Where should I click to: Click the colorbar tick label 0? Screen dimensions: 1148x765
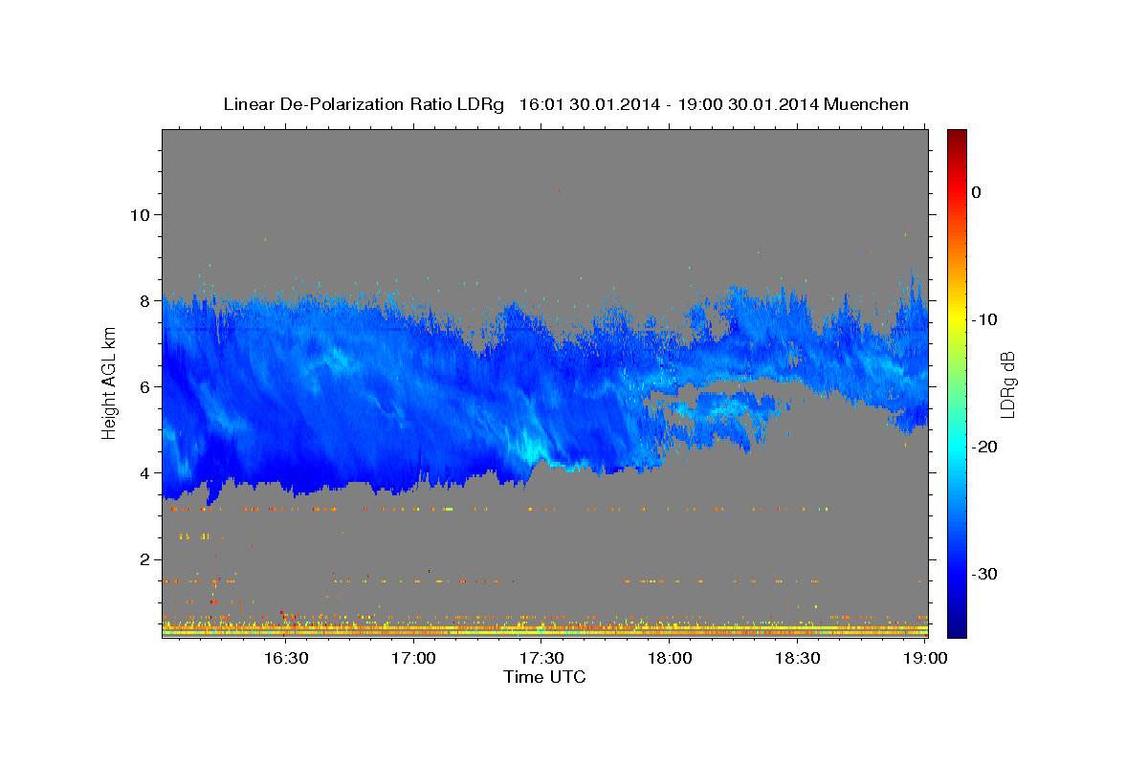point(977,192)
